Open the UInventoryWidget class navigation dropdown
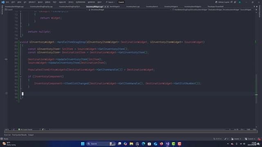Viewport: 262px width, 147px height. point(129,10)
